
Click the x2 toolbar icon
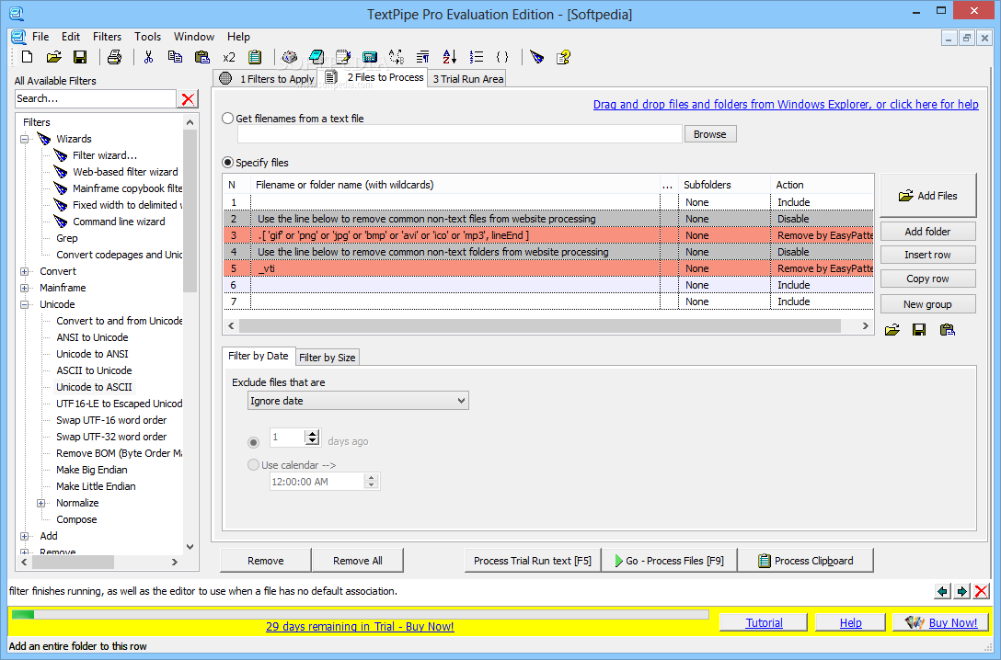pos(228,57)
